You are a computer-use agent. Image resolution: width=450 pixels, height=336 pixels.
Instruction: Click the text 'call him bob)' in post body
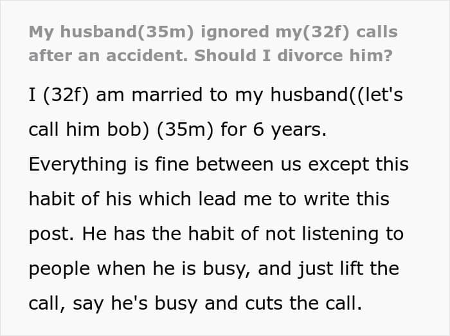(89, 129)
